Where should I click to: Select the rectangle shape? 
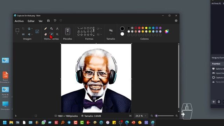click(x=88, y=28)
